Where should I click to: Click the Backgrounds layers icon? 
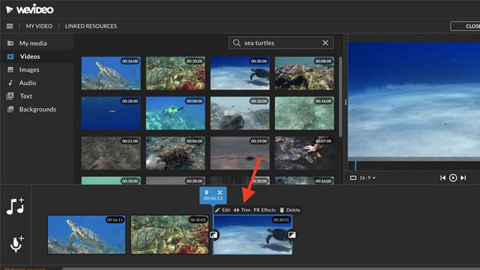[x=10, y=109]
